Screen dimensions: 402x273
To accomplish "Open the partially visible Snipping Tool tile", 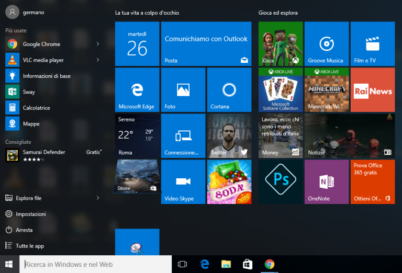I will (137, 242).
